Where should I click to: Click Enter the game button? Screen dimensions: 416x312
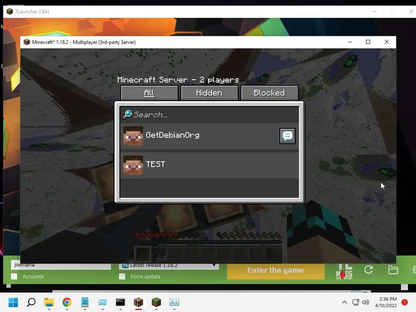pyautogui.click(x=276, y=271)
